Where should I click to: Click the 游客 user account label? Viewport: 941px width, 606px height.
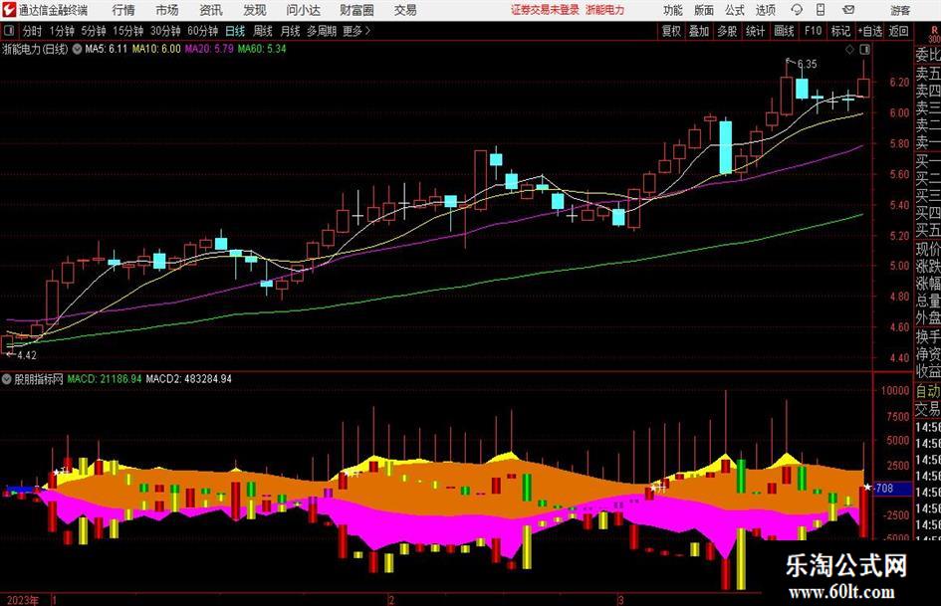point(900,10)
